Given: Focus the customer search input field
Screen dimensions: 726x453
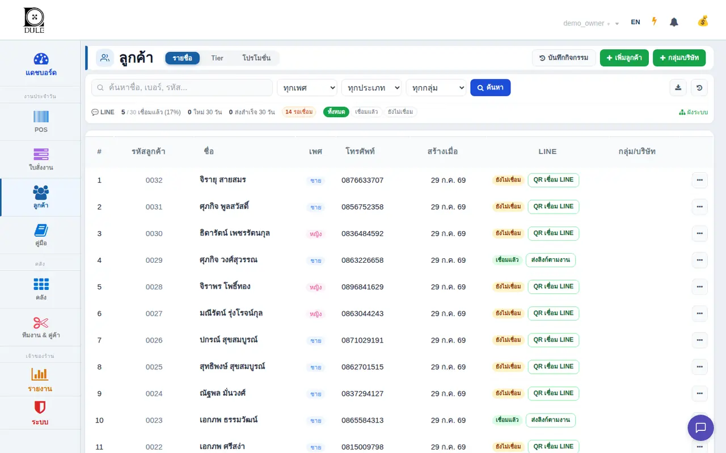Looking at the screenshot, I should coord(182,88).
